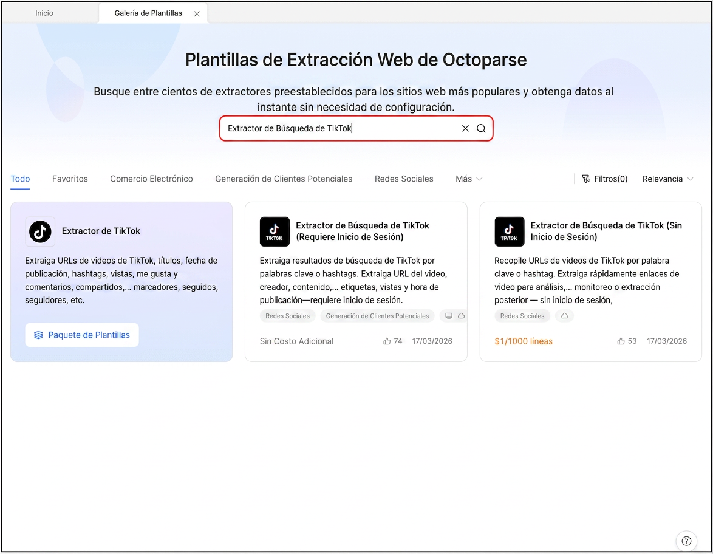The width and height of the screenshot is (713, 554).
Task: Open Generación de Clientes Potenciales category tab
Action: [x=284, y=179]
